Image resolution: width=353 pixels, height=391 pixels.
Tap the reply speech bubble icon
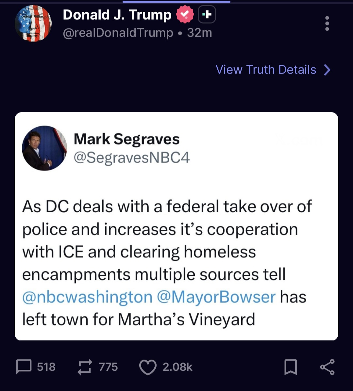[24, 366]
